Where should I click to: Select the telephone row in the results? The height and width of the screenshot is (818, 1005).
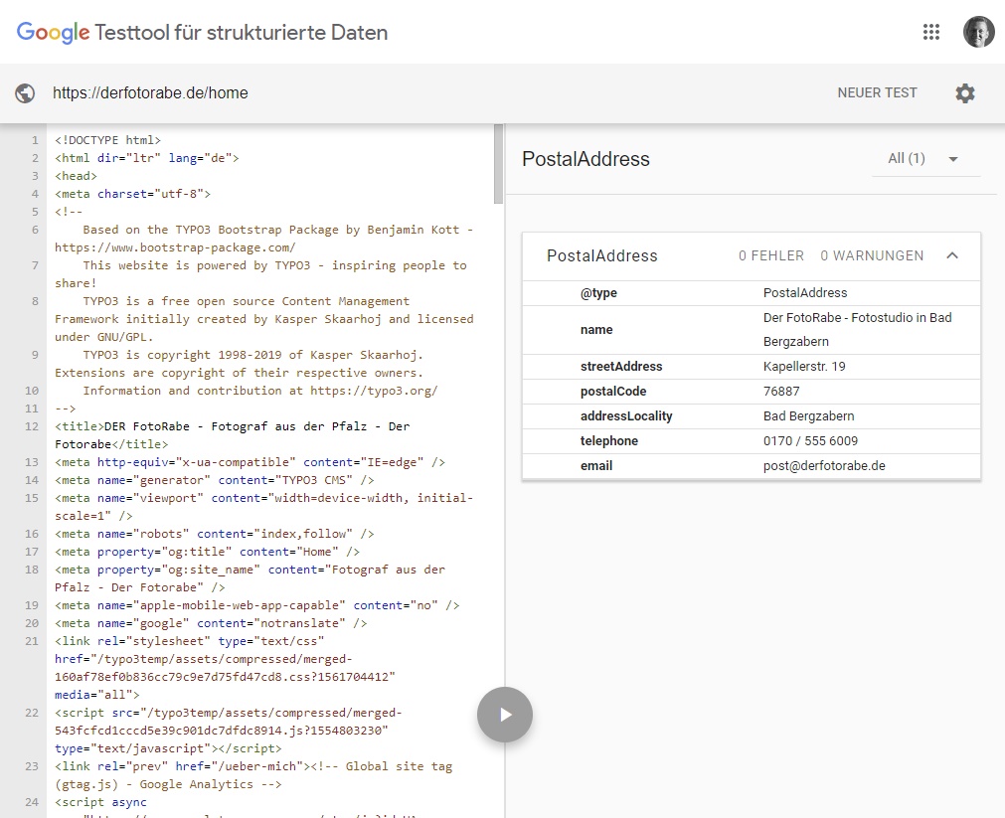tap(751, 440)
